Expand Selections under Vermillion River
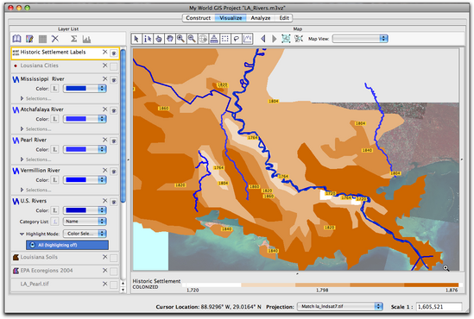The height and width of the screenshot is (319, 474). pos(22,190)
